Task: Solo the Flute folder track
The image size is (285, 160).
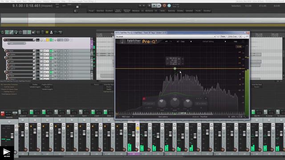Action: point(48,72)
